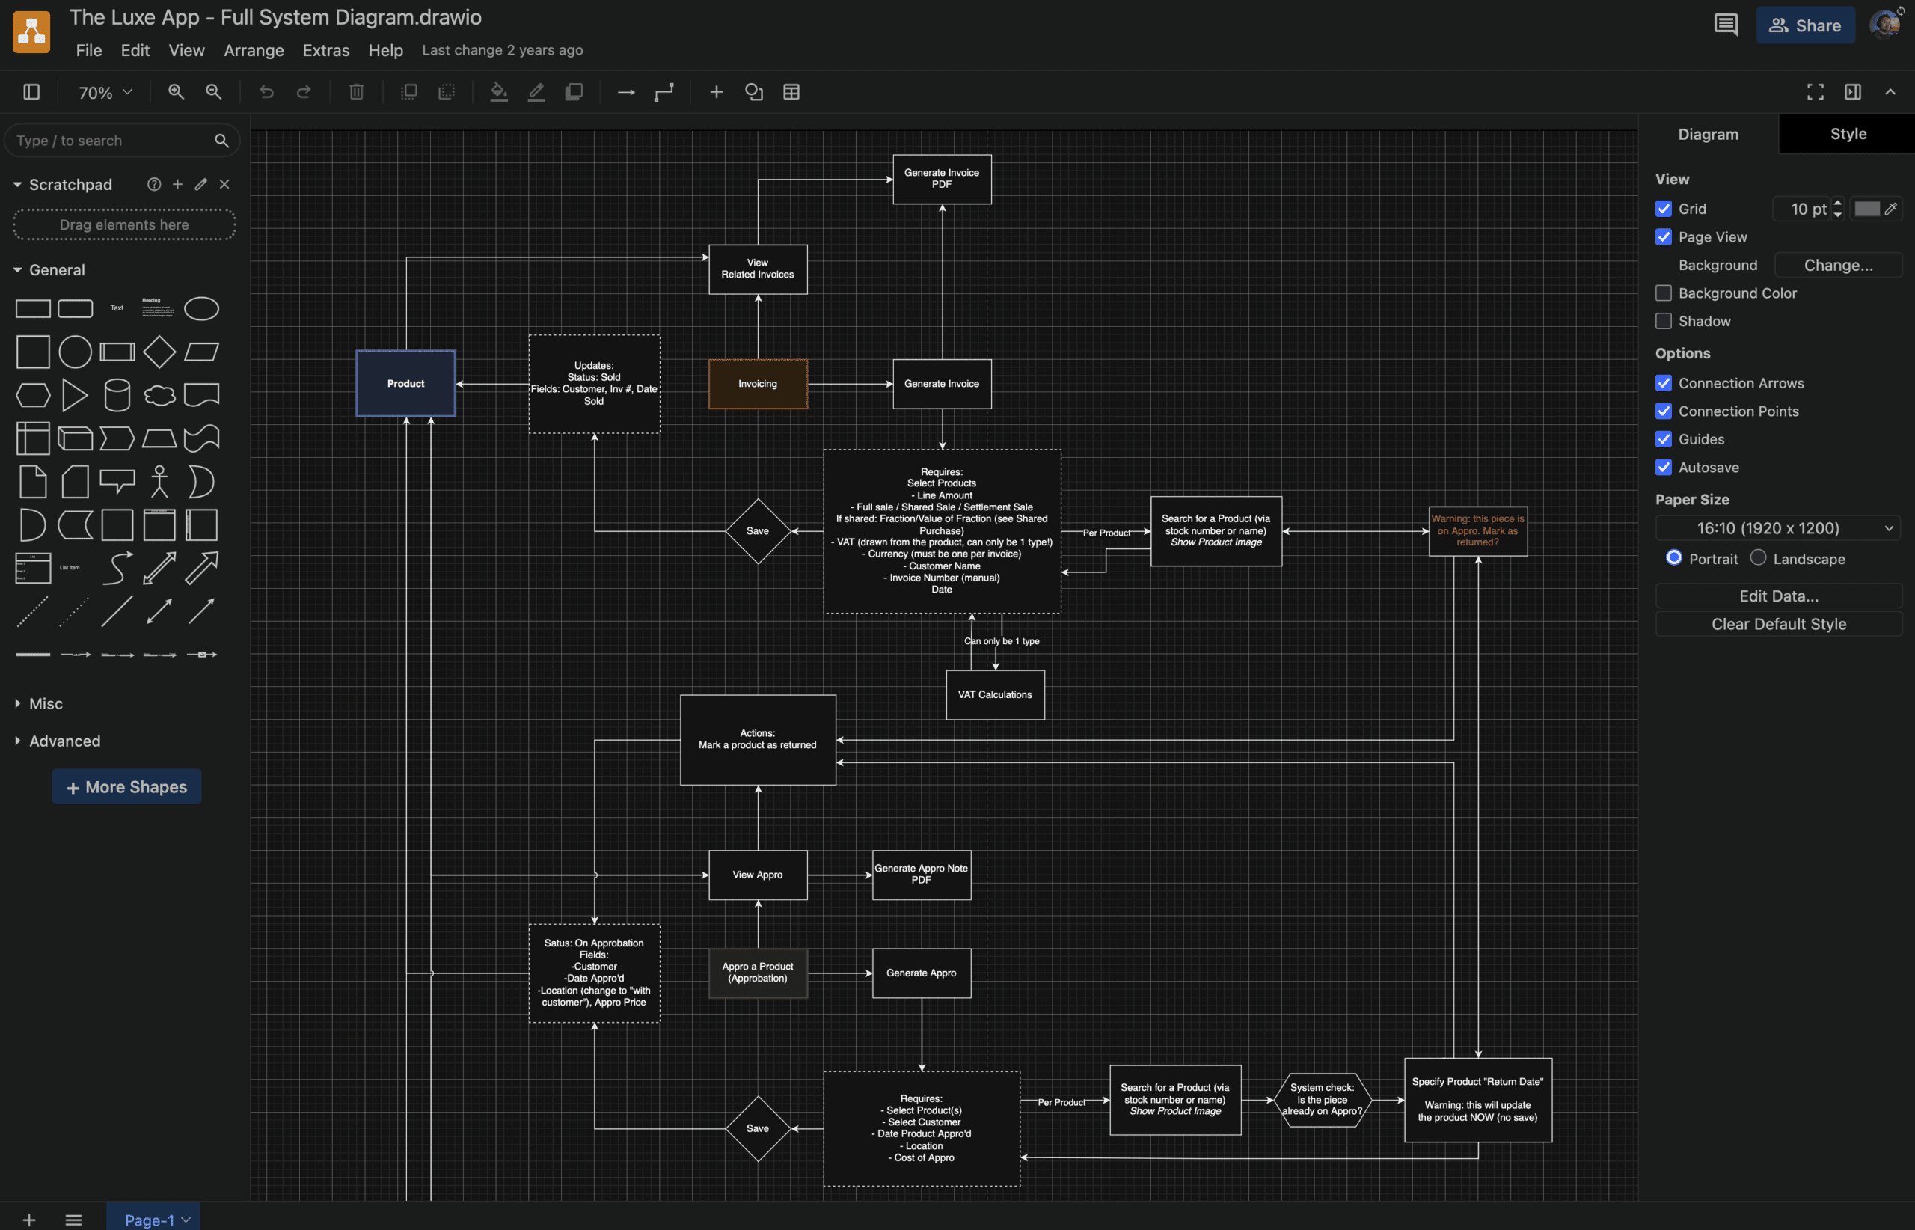Screen dimensions: 1915x1230
Task: Switch to the Diagram tab
Action: [x=1707, y=134]
